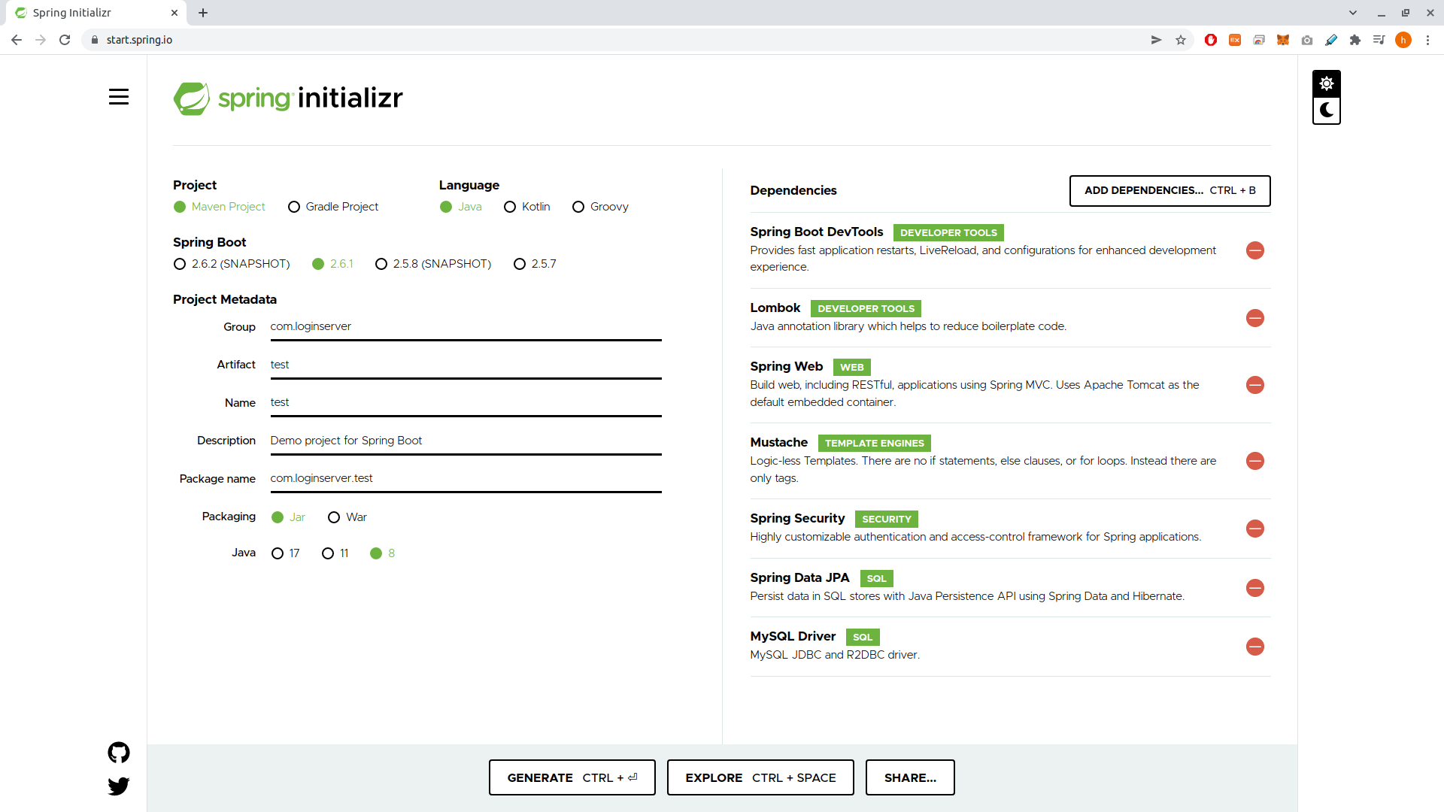Click the Explore button
The height and width of the screenshot is (812, 1444).
tap(760, 777)
